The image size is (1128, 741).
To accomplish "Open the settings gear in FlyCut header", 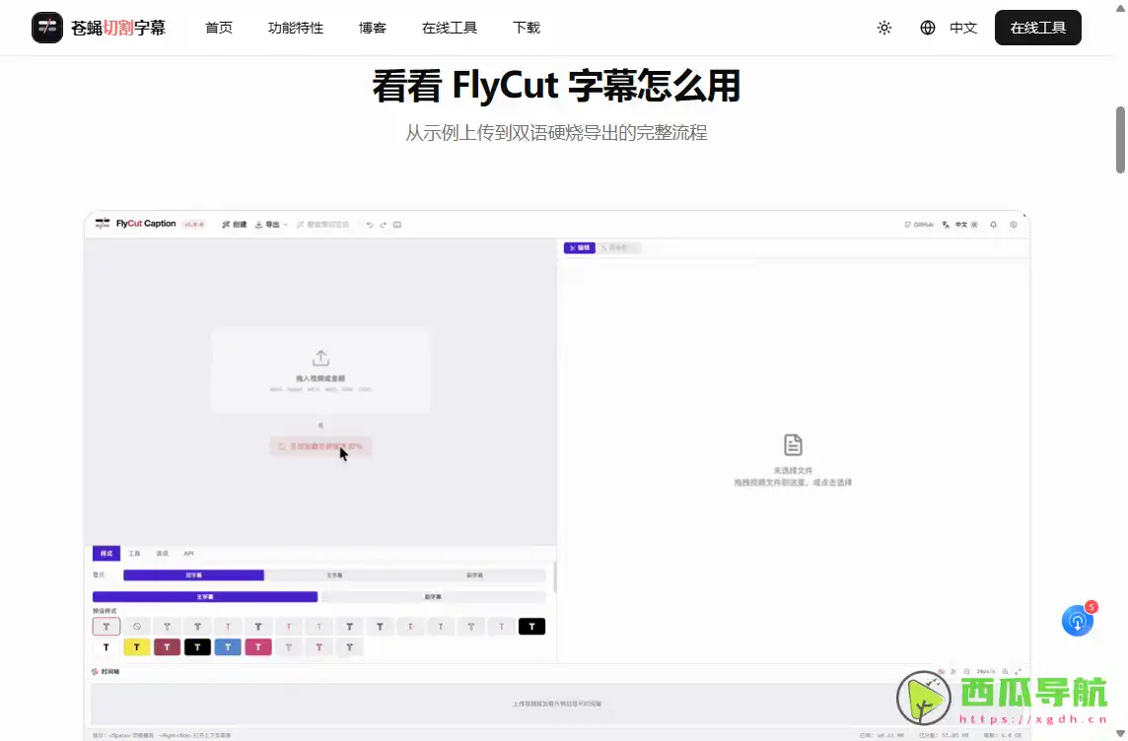I will [1014, 225].
